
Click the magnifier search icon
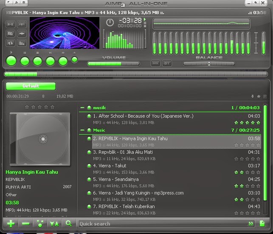69,223
